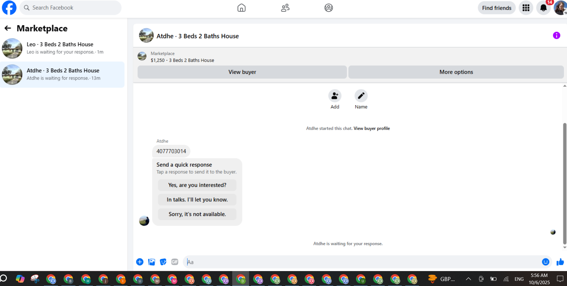
Task: Click the chat scrollbar thumb
Action: 565,184
